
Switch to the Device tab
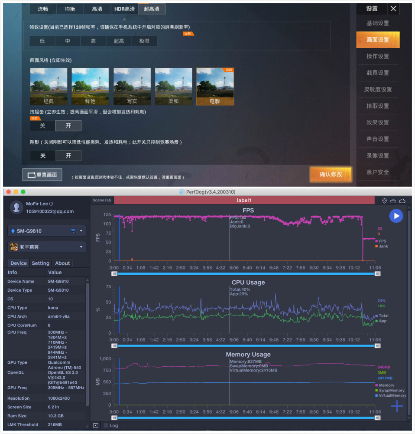coord(19,263)
